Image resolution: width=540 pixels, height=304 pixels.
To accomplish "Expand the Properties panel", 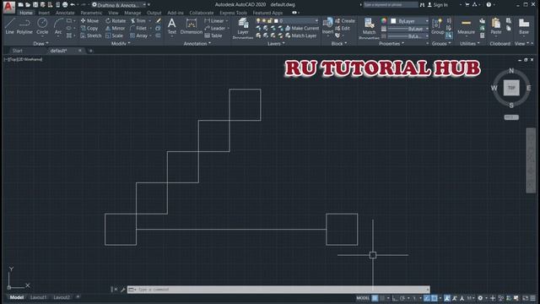I will tap(391, 44).
